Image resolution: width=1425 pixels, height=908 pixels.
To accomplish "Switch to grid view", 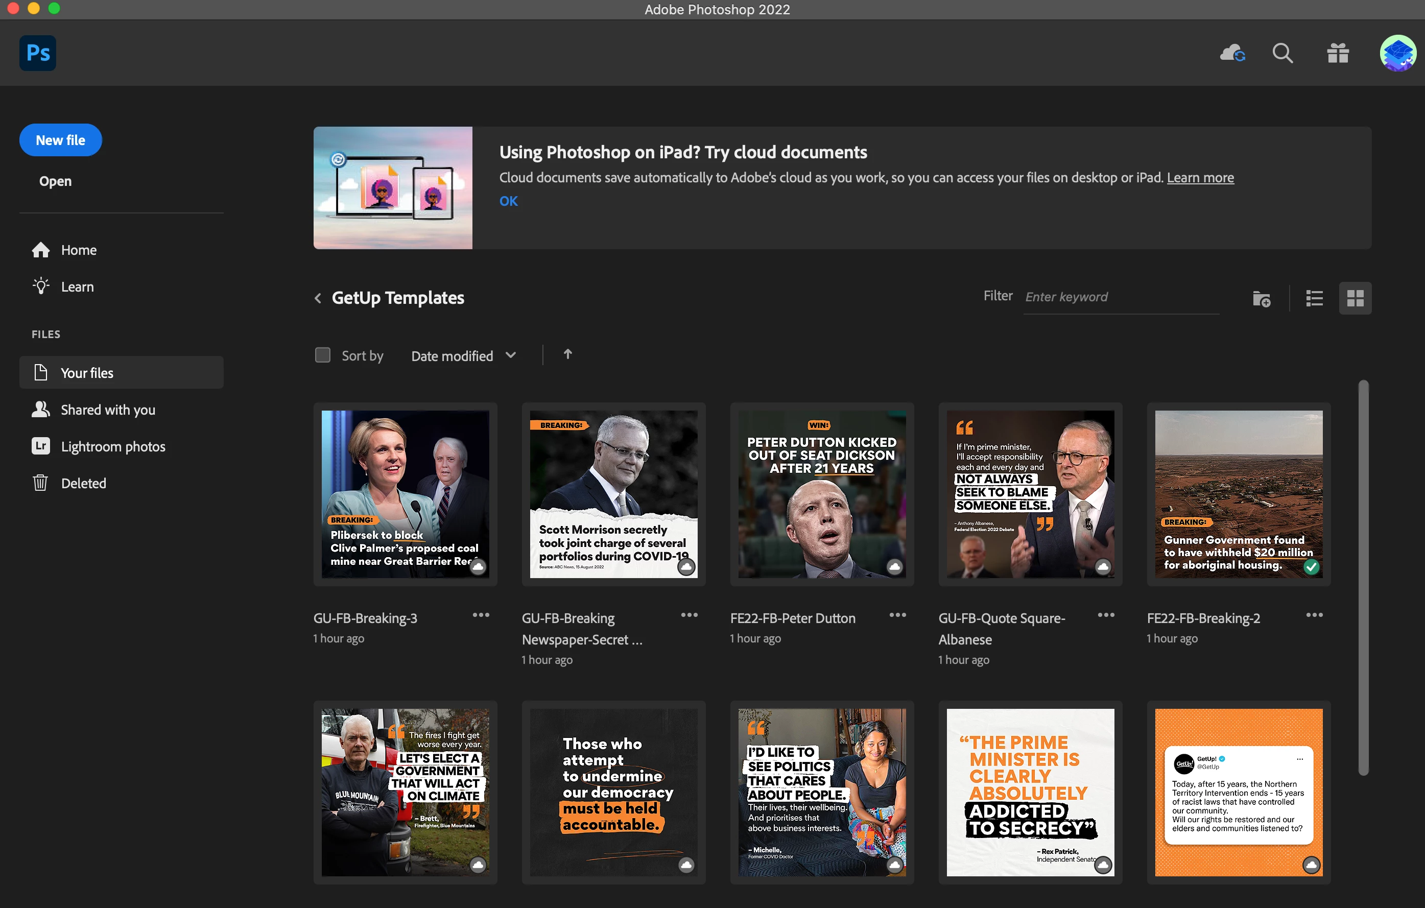I will [x=1355, y=298].
